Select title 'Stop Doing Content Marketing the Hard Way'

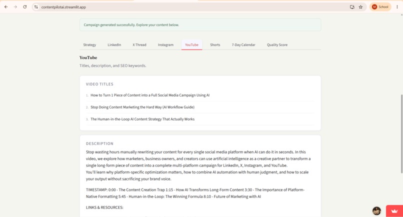point(142,107)
